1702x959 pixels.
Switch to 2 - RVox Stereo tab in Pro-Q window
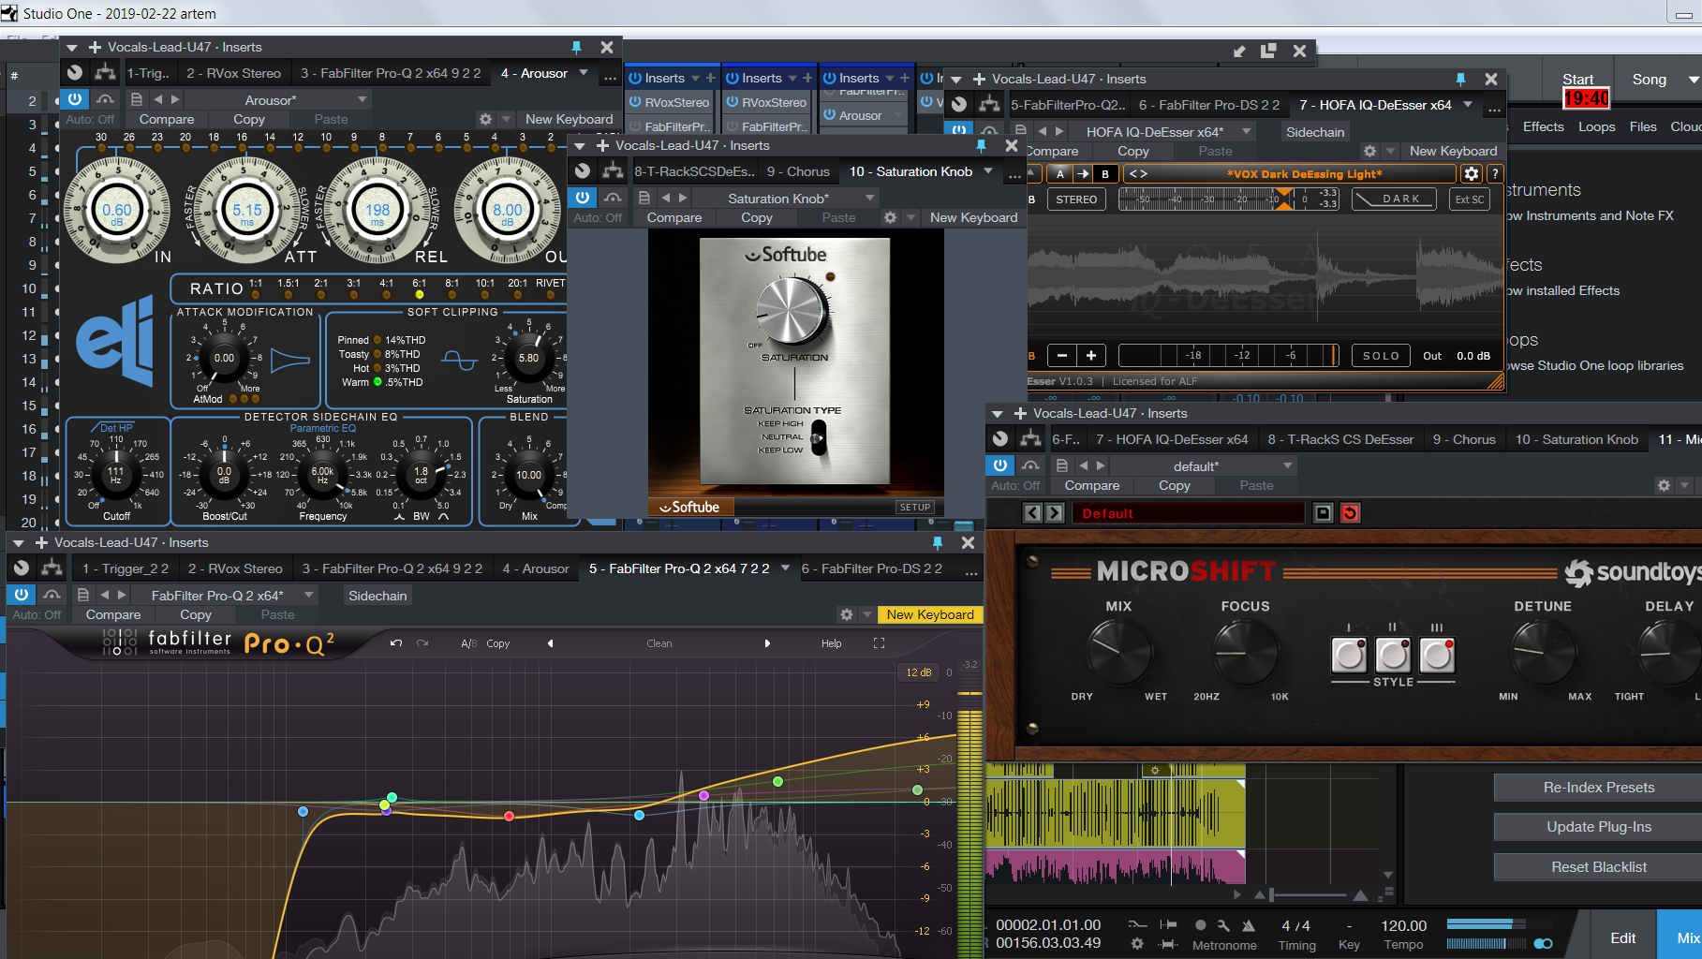[235, 568]
